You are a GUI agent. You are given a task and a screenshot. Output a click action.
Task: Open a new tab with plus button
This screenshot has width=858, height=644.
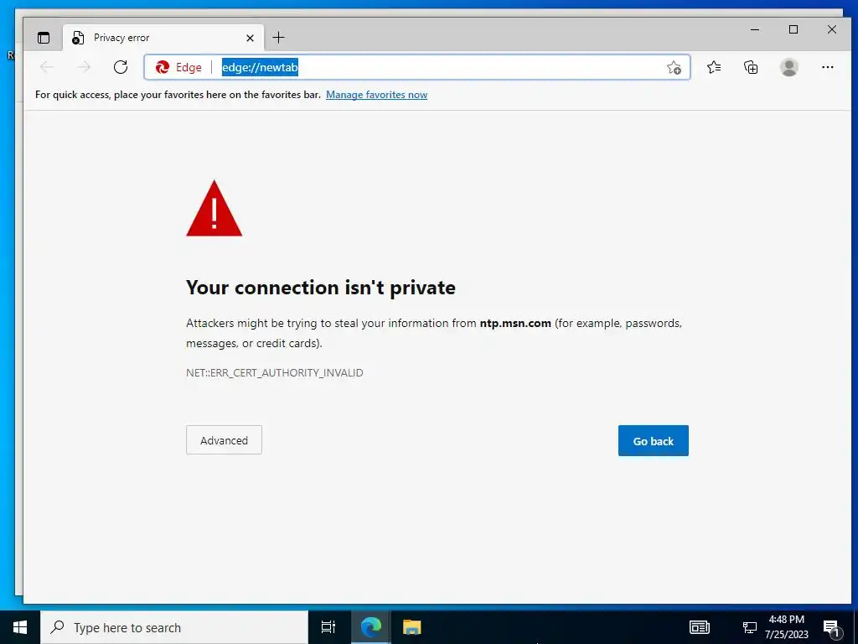tap(278, 37)
